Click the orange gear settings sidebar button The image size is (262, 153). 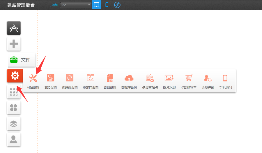(x=15, y=76)
